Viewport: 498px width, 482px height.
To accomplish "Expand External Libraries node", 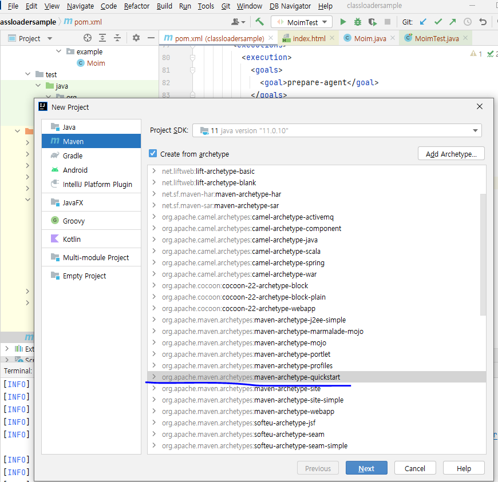I will (x=7, y=348).
